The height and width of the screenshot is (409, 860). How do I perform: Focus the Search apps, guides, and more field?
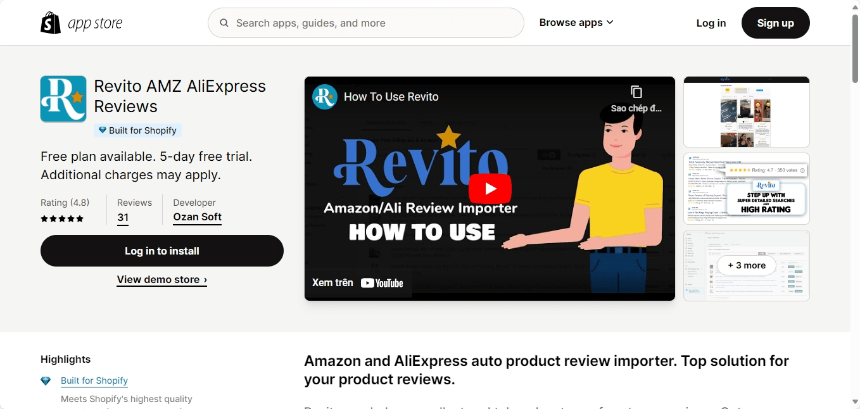point(366,23)
